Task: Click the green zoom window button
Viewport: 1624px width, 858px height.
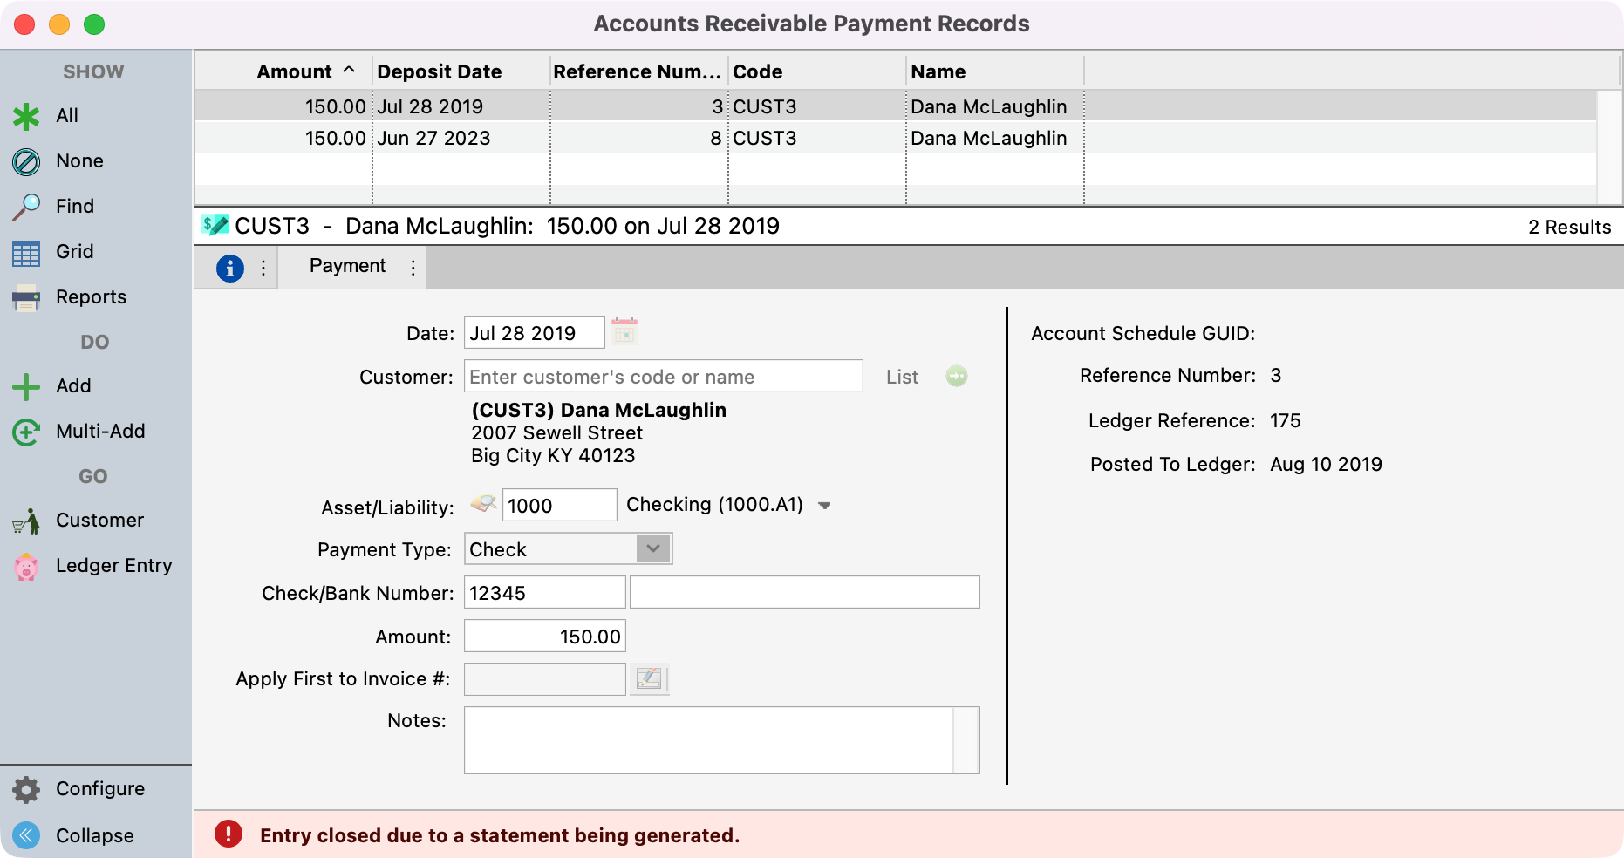Action: [x=94, y=24]
